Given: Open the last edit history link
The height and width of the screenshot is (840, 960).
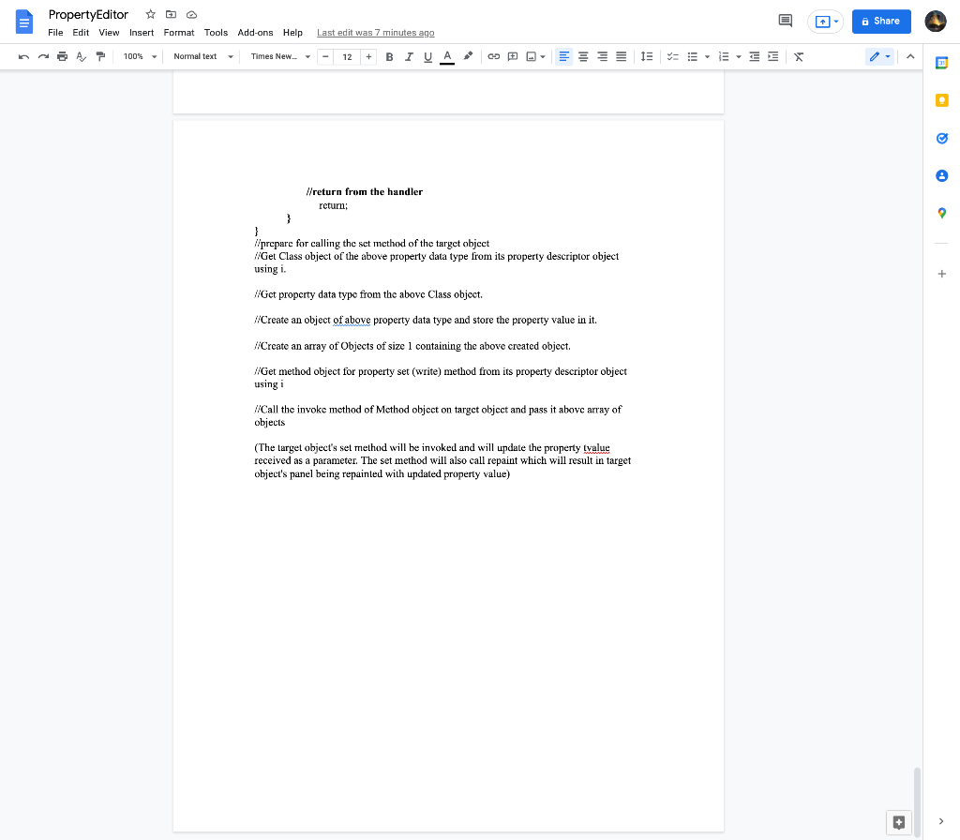Looking at the screenshot, I should tap(375, 32).
